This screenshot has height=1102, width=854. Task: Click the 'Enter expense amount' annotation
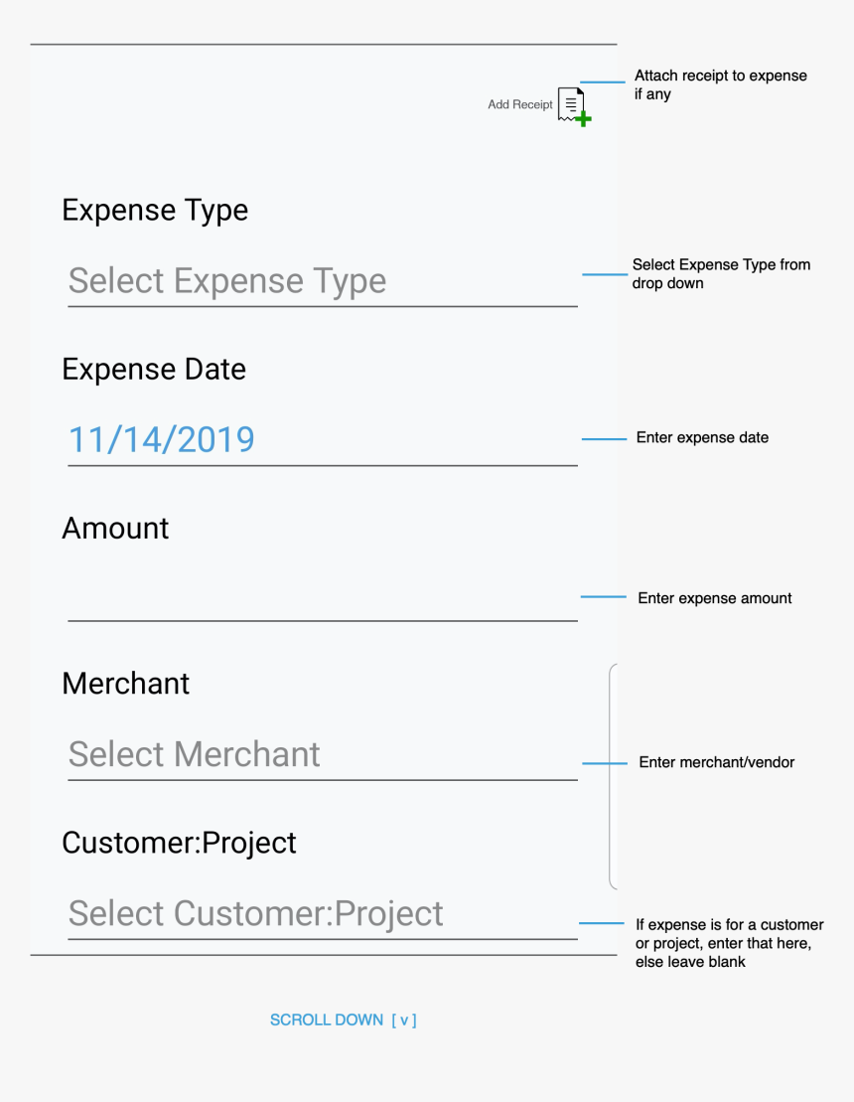click(714, 598)
